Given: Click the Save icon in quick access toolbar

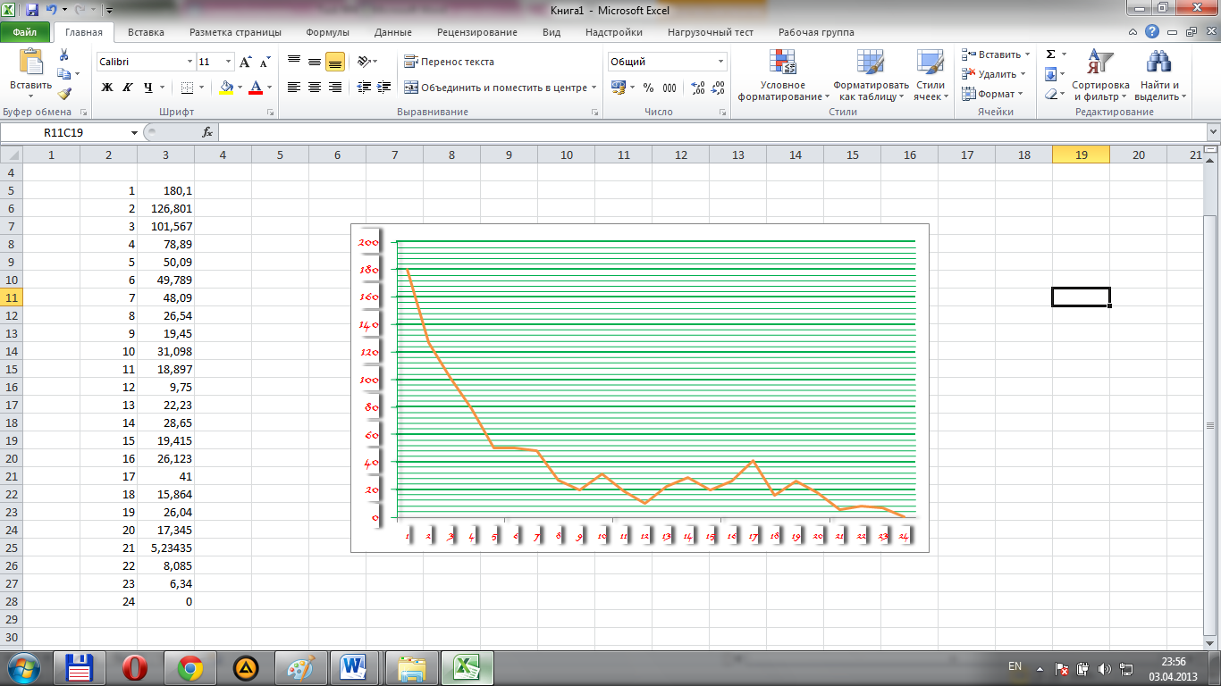Looking at the screenshot, I should [x=32, y=11].
